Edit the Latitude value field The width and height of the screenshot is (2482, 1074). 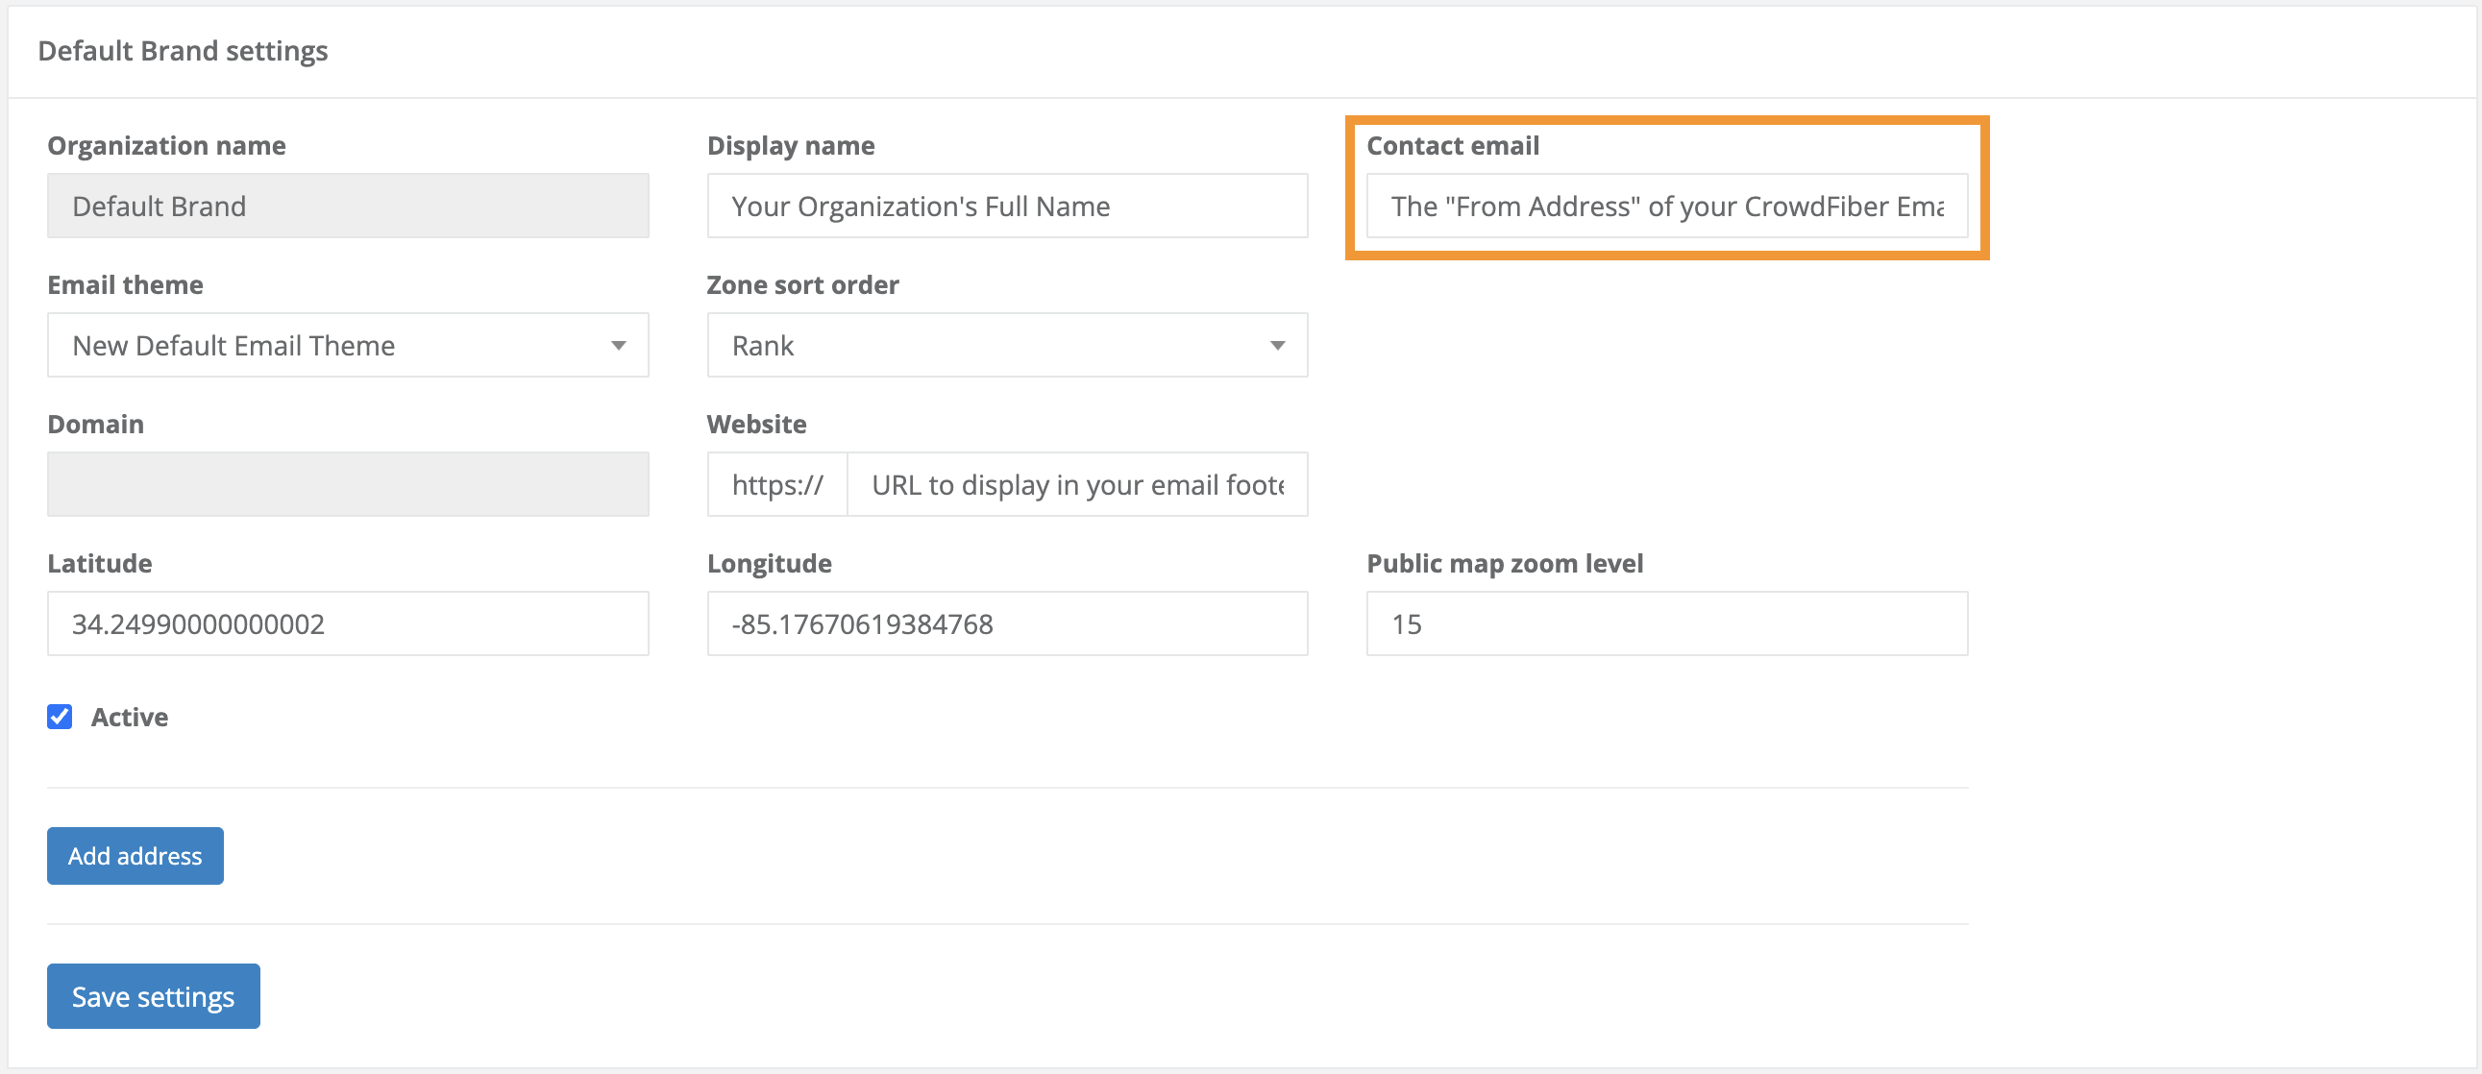coord(348,624)
